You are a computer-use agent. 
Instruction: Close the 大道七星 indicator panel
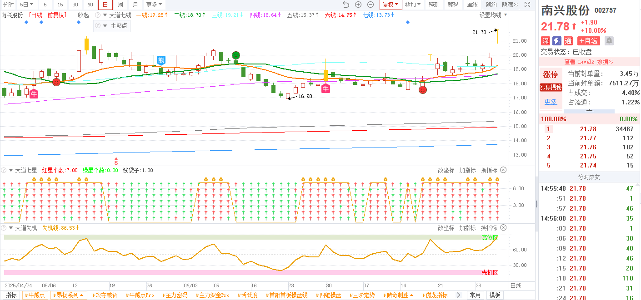tap(503, 170)
